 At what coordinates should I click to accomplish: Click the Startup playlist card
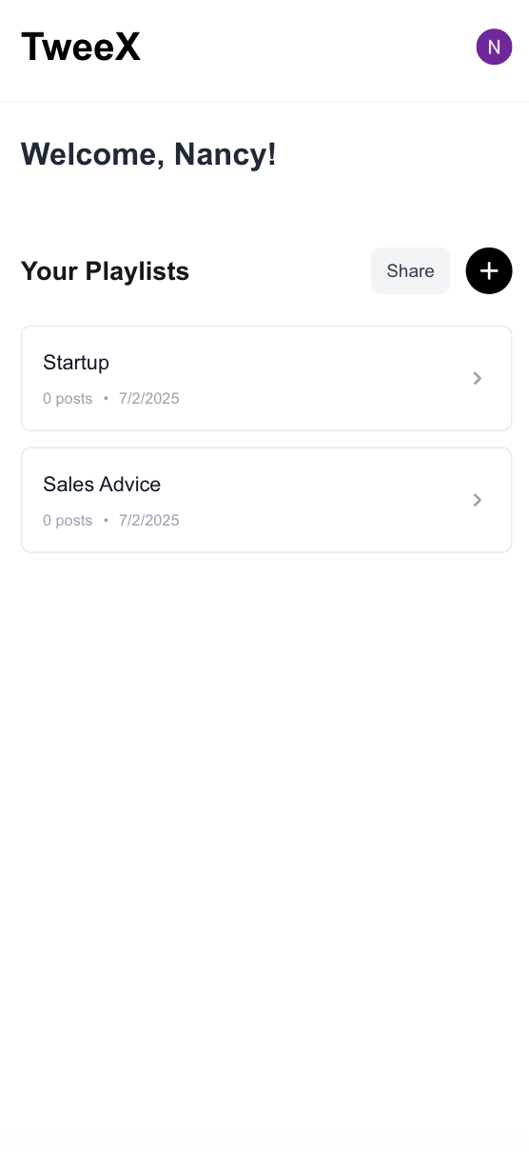point(266,378)
